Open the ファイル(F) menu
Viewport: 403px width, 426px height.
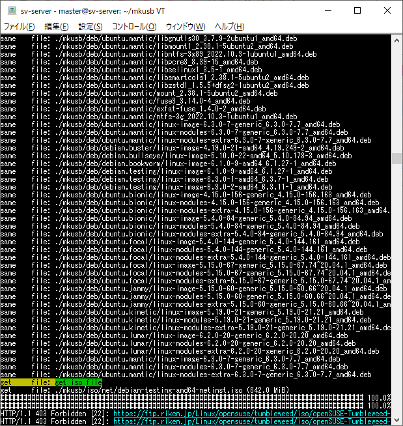coord(20,27)
